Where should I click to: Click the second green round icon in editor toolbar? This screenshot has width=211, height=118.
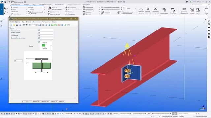click(55, 25)
